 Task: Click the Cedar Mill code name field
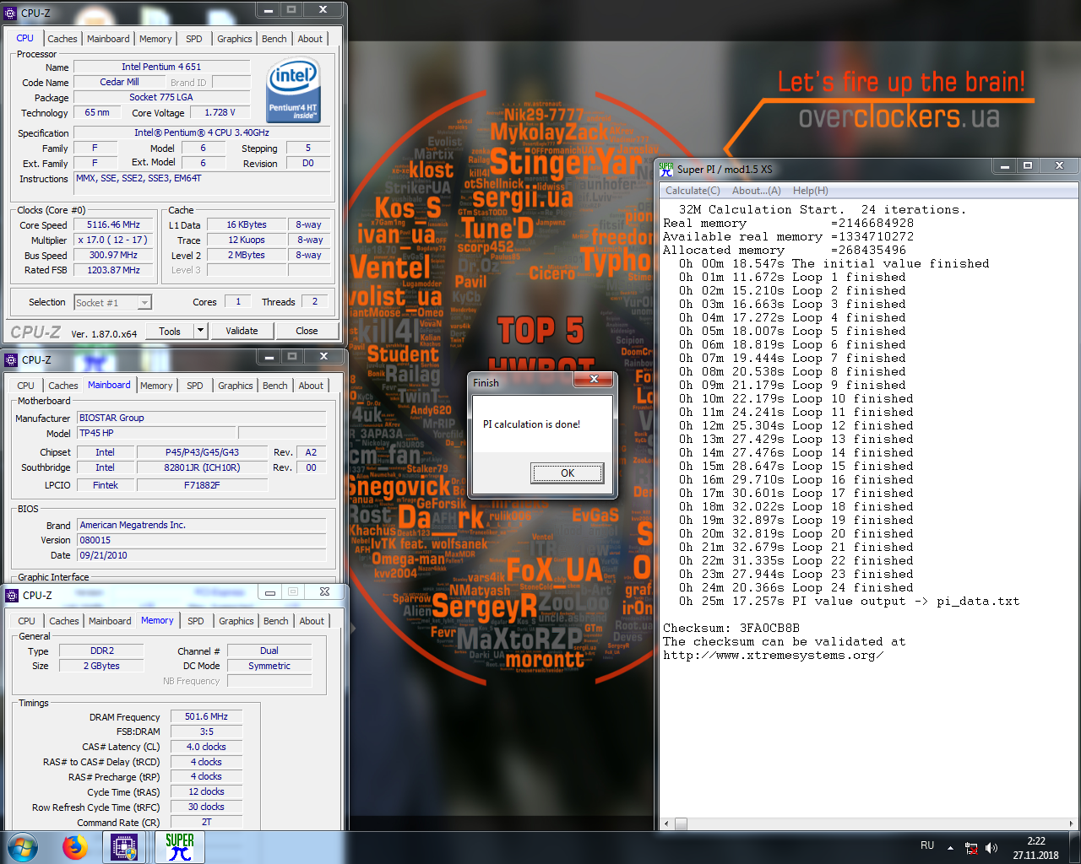(x=119, y=82)
